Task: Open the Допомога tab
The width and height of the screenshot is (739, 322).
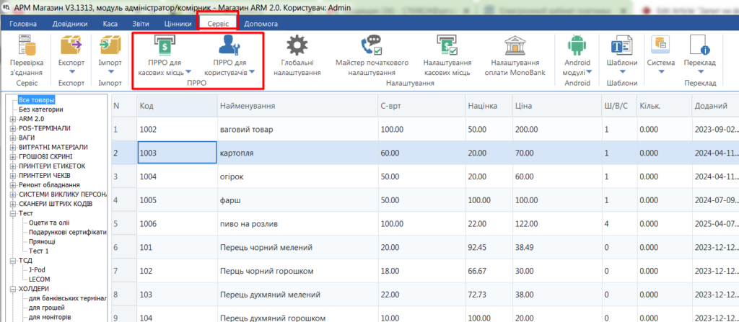Action: point(261,24)
